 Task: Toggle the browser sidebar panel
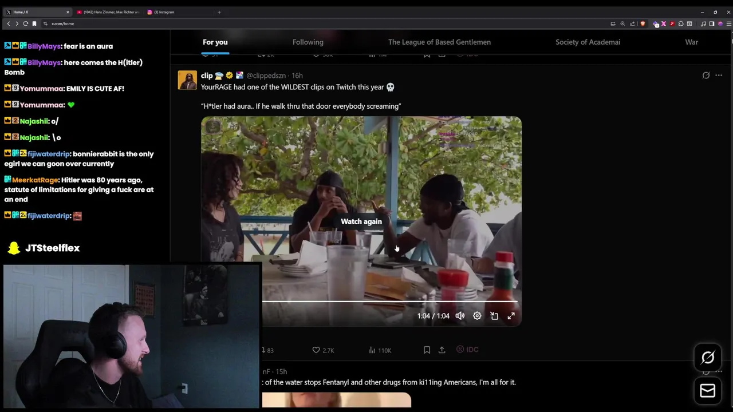tap(712, 23)
